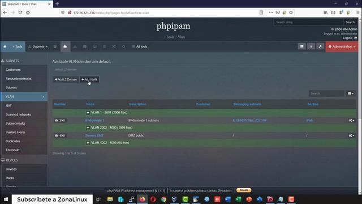Open the dashboard widgets grid icon
Viewport: 362px width, 204px height.
[301, 46]
